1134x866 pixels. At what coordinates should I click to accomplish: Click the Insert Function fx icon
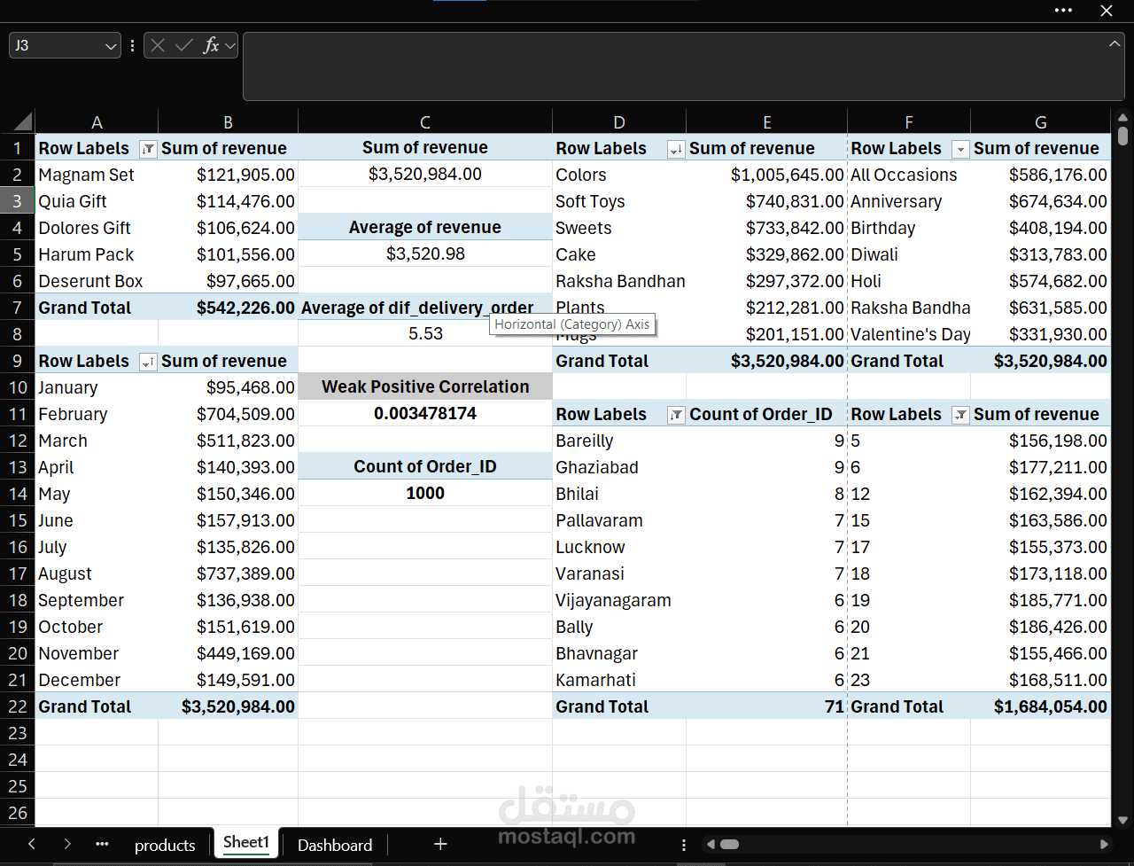pyautogui.click(x=211, y=45)
